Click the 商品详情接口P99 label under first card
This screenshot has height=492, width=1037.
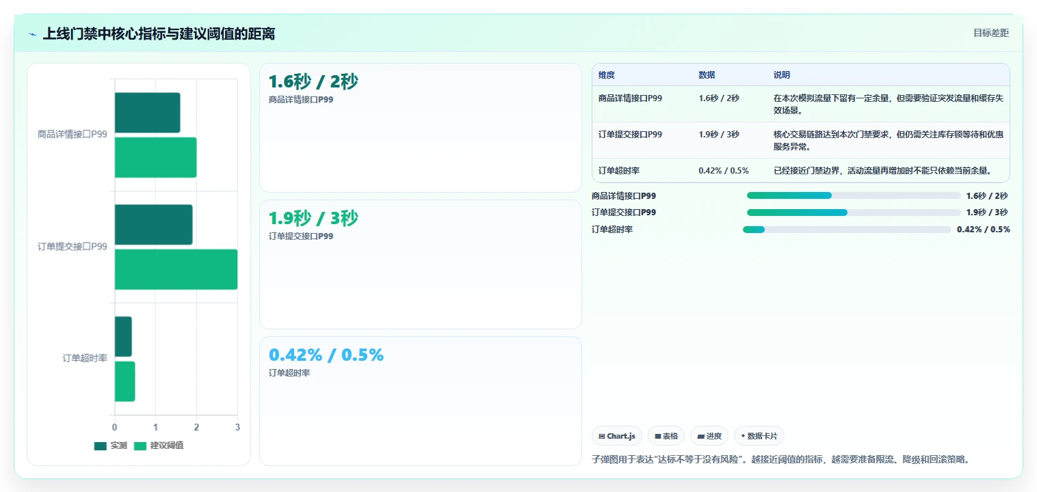301,100
